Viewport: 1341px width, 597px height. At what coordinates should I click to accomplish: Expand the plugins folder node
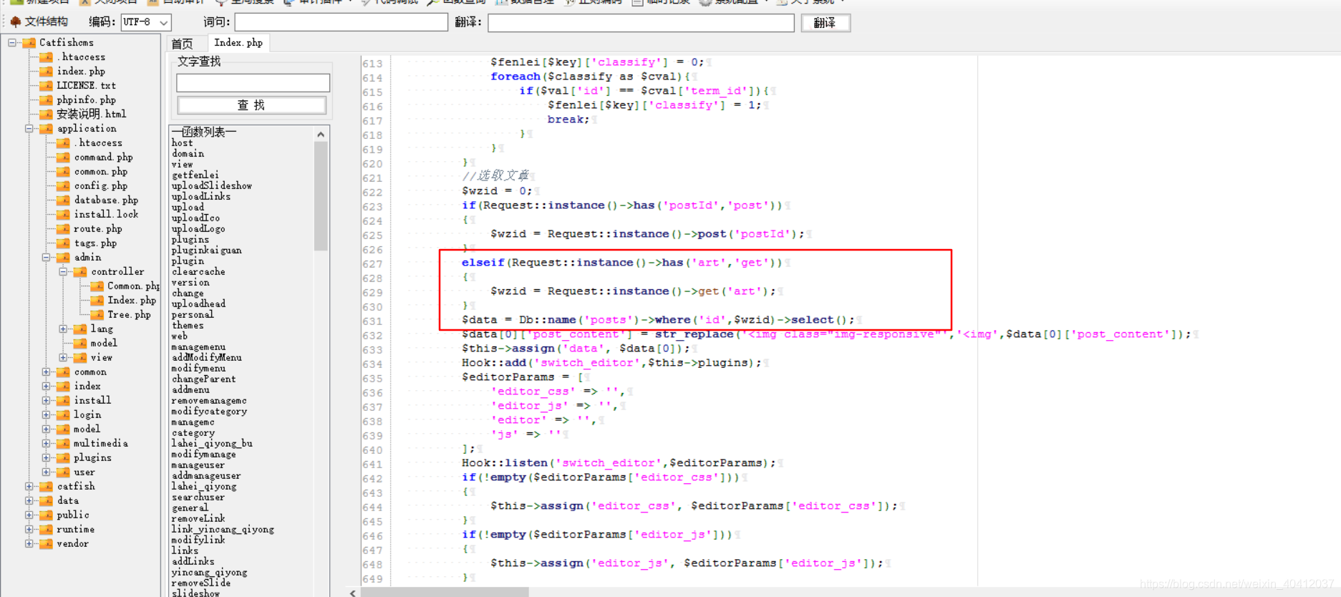tap(46, 458)
